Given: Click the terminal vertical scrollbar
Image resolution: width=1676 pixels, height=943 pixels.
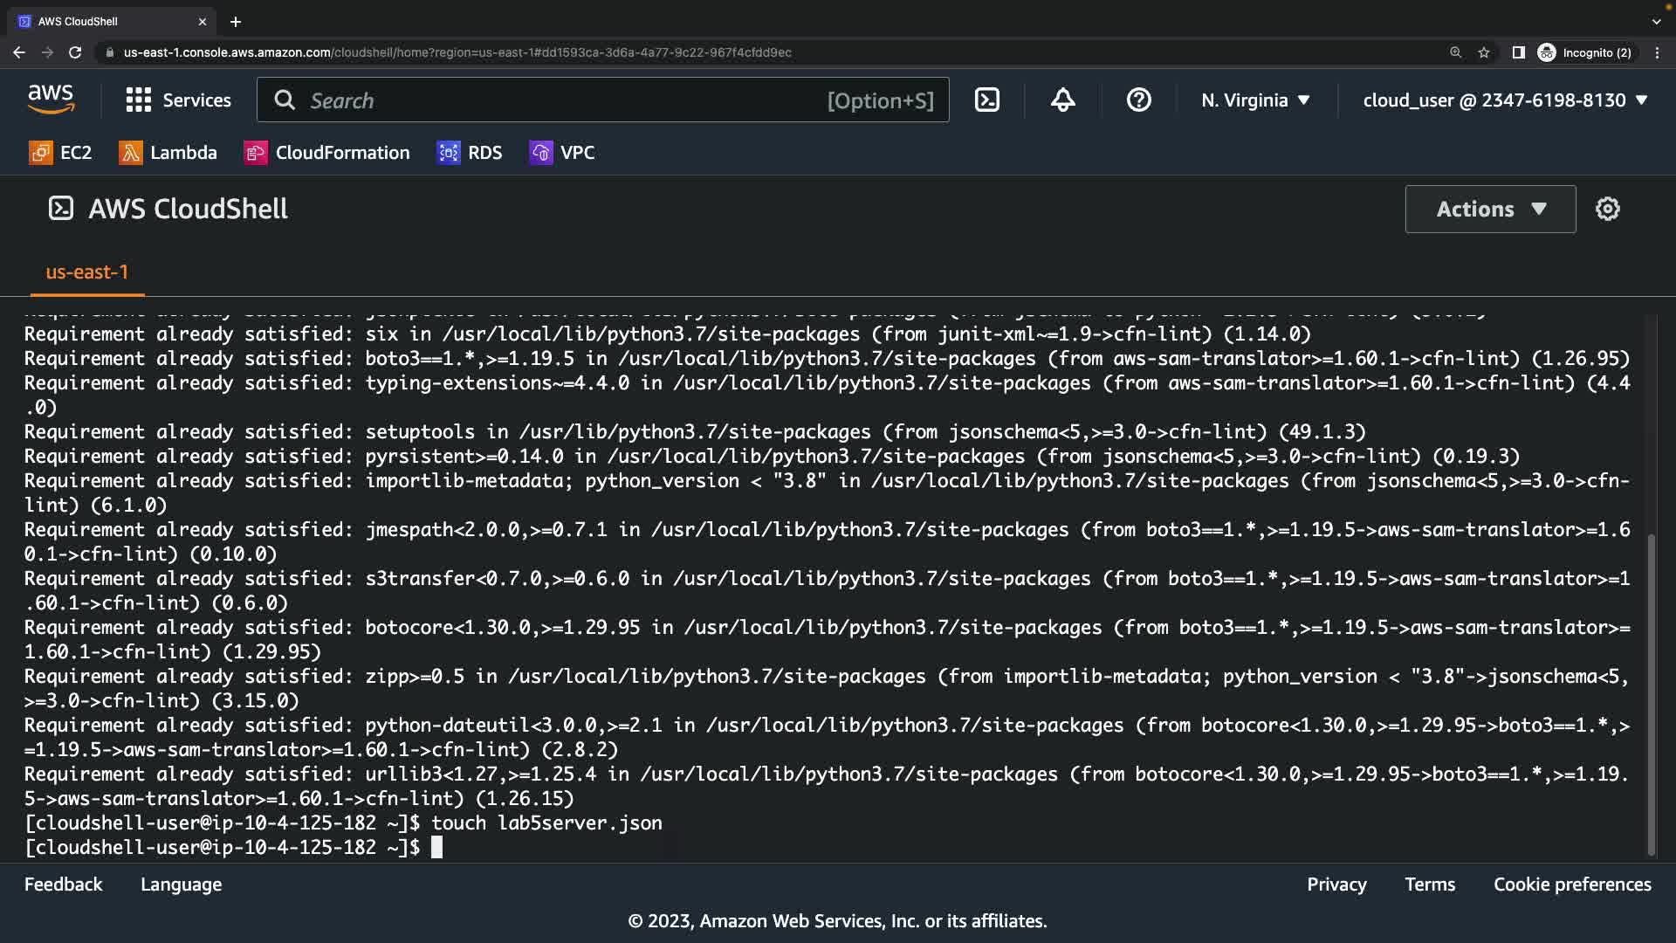Looking at the screenshot, I should tap(1651, 694).
